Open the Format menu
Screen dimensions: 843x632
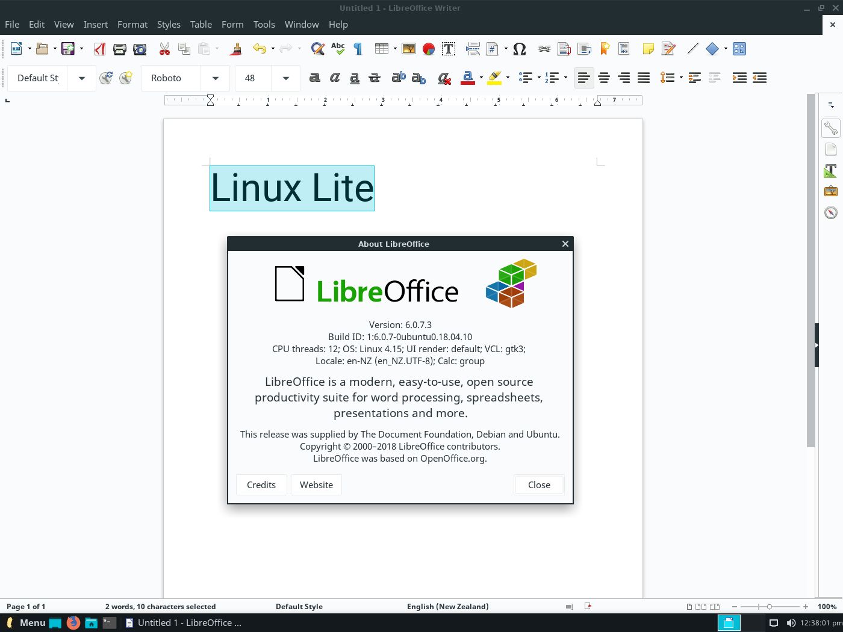pyautogui.click(x=132, y=25)
